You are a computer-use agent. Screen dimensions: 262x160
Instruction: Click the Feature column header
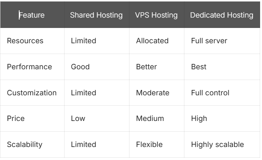click(x=32, y=15)
